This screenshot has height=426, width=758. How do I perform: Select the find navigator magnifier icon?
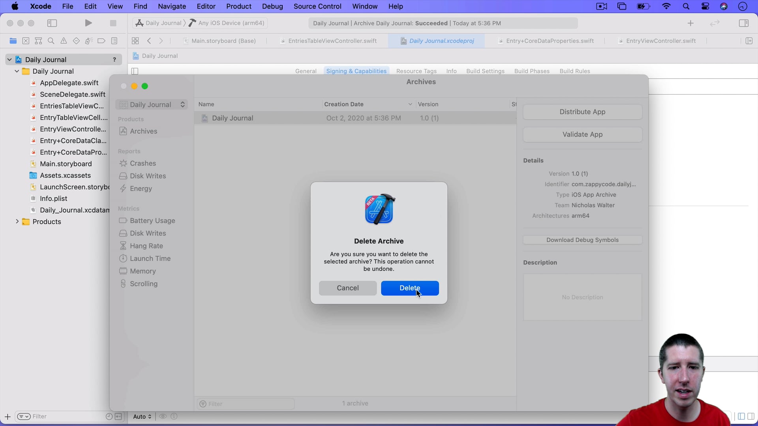pyautogui.click(x=51, y=41)
